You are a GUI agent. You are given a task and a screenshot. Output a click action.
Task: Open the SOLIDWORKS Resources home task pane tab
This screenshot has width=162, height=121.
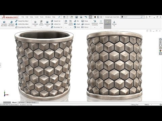[x=160, y=39]
